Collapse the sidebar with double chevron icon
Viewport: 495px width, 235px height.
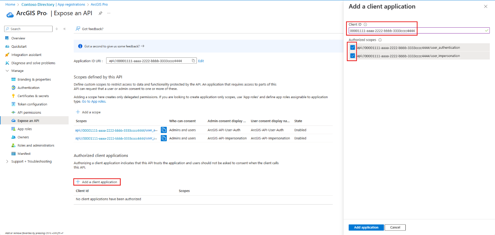pos(64,29)
